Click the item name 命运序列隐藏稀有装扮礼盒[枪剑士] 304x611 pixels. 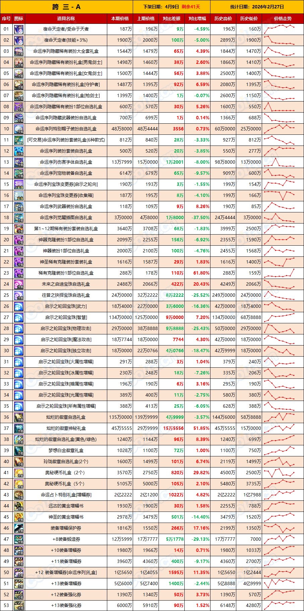pos(66,96)
